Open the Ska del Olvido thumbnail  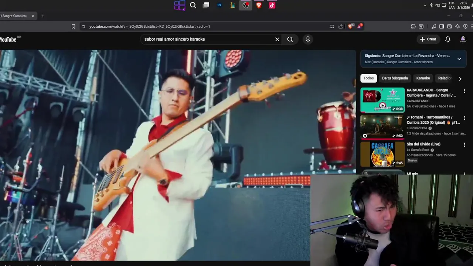click(382, 154)
